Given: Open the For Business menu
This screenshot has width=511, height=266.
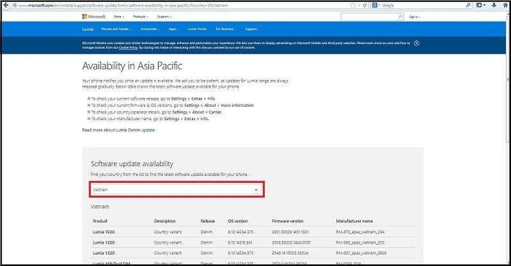Looking at the screenshot, I should tap(226, 29).
